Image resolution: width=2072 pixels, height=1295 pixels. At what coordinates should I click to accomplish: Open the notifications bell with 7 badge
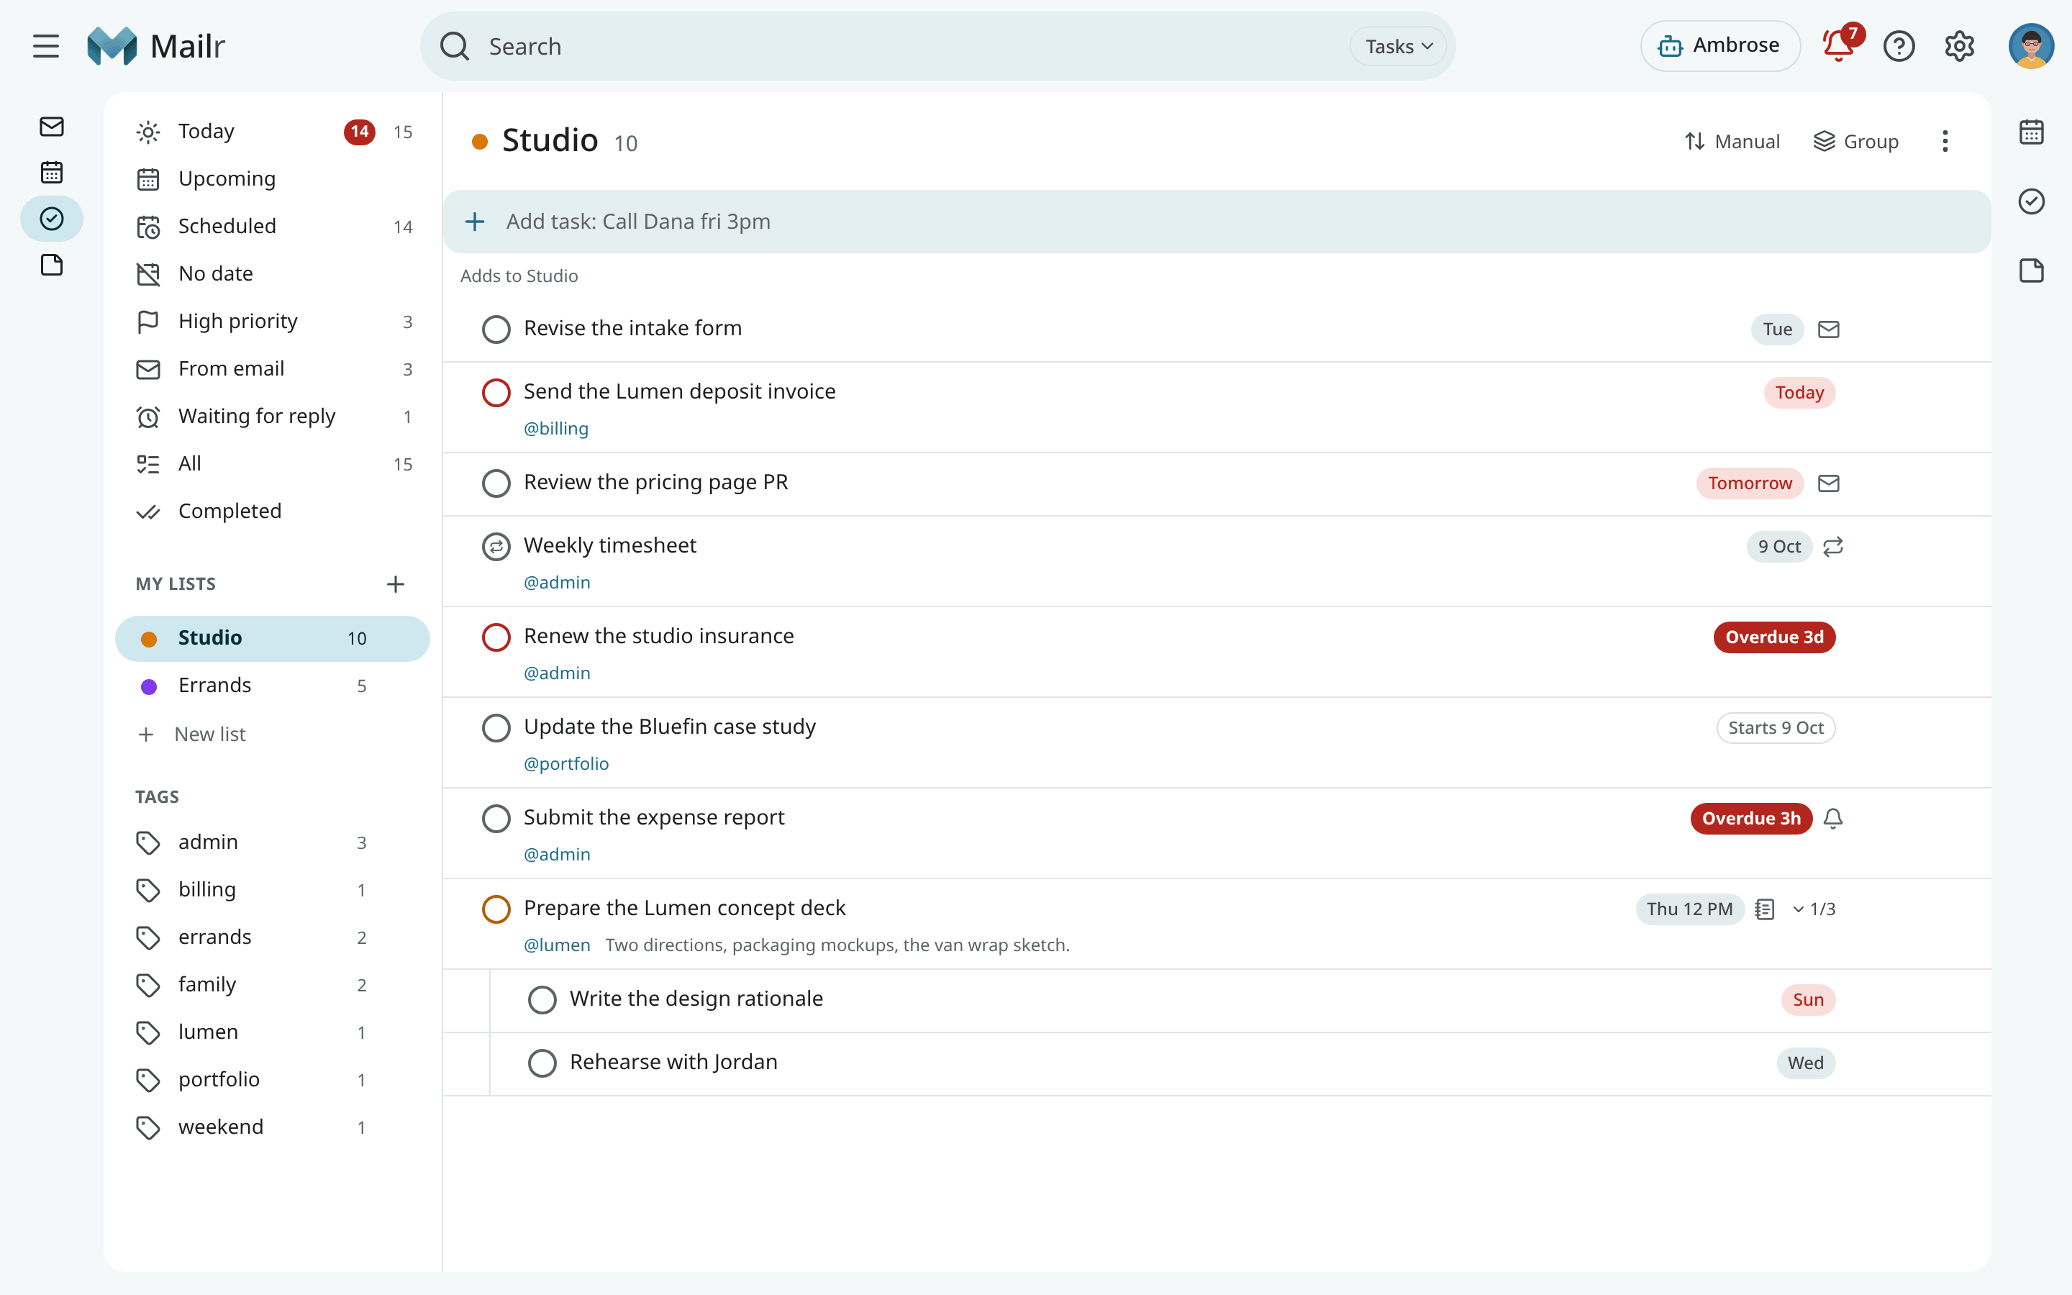[1838, 46]
